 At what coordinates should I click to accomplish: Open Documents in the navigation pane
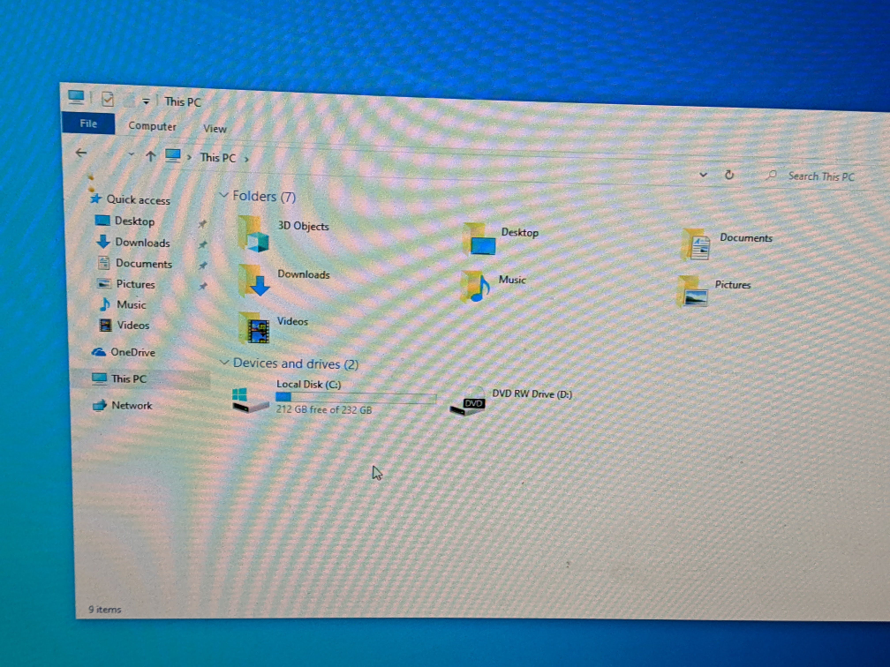click(143, 264)
